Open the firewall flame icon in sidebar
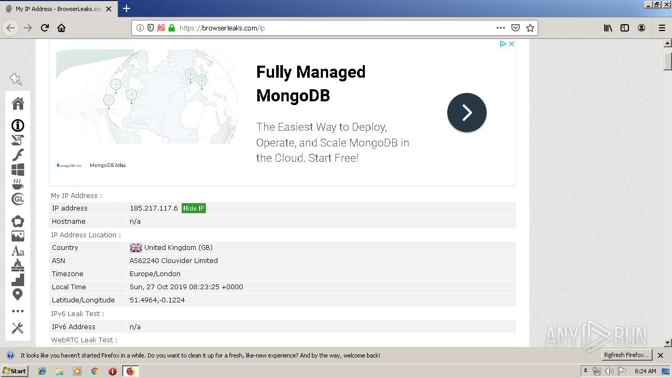Image resolution: width=672 pixels, height=378 pixels. [x=18, y=265]
